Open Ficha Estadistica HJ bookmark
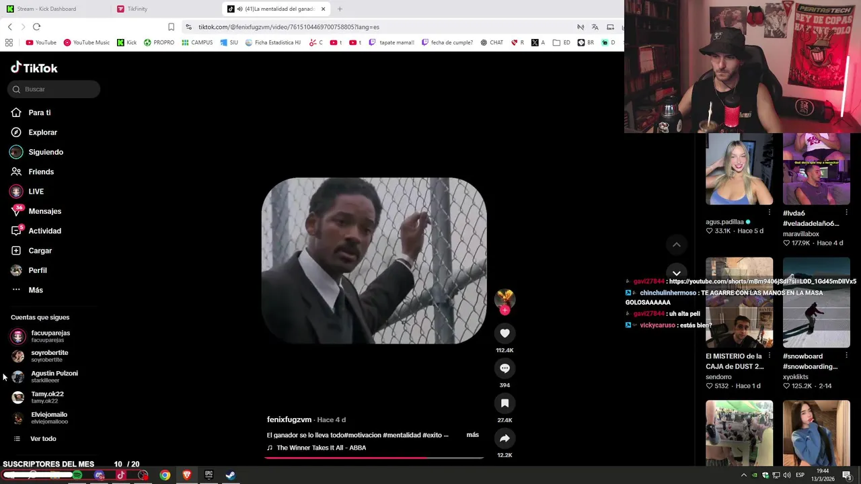 tap(272, 42)
